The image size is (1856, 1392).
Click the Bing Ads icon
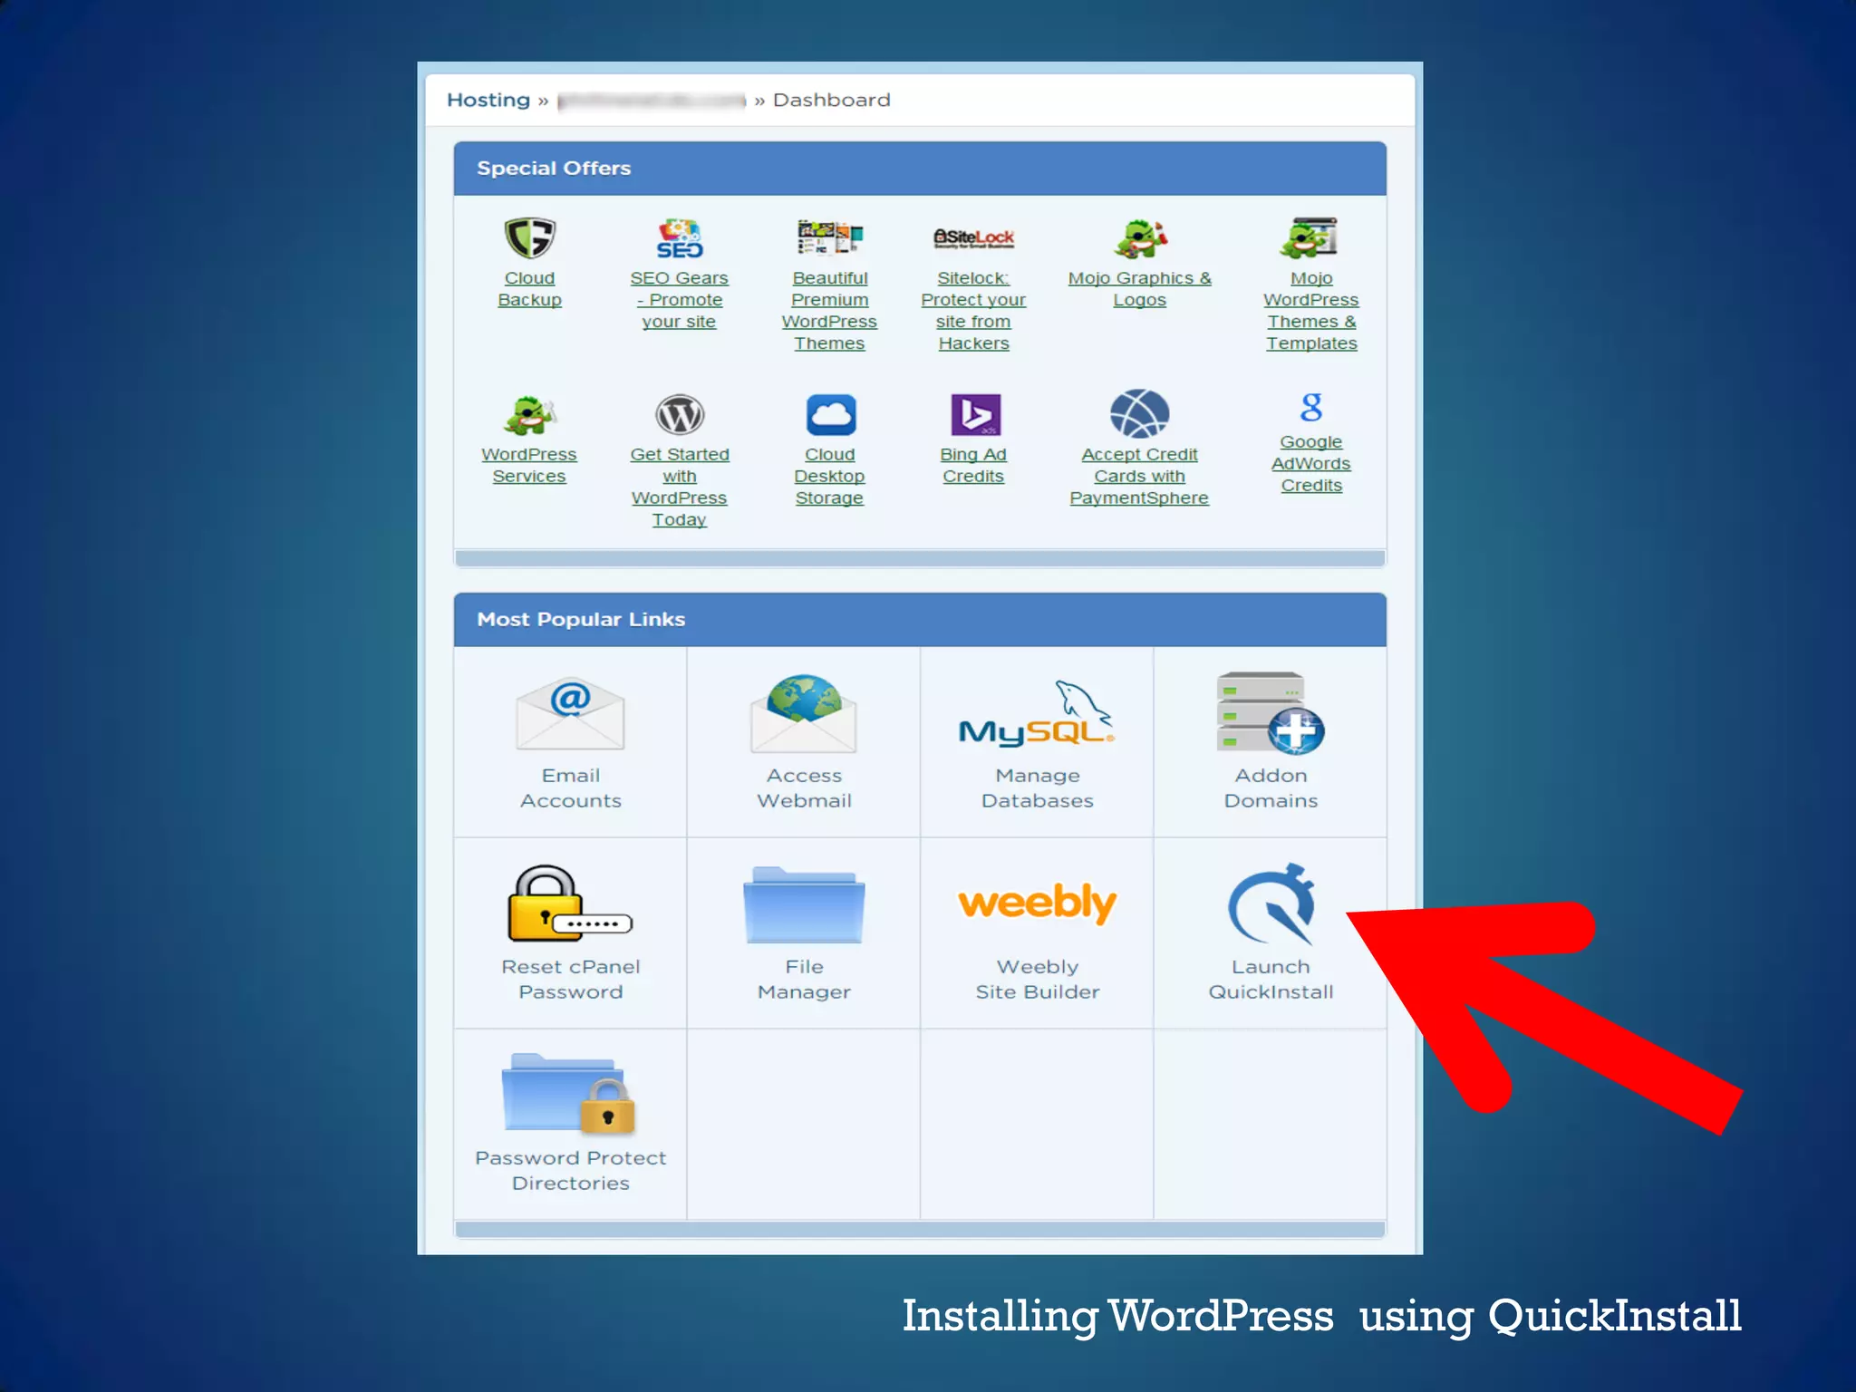click(x=975, y=416)
